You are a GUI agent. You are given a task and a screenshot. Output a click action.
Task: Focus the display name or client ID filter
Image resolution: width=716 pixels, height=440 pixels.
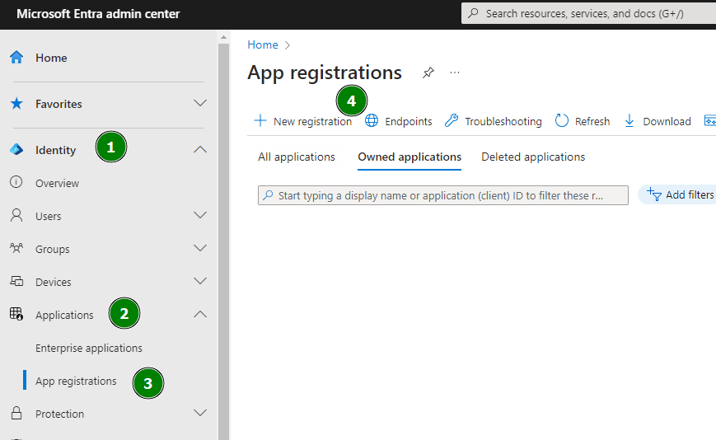pos(443,195)
